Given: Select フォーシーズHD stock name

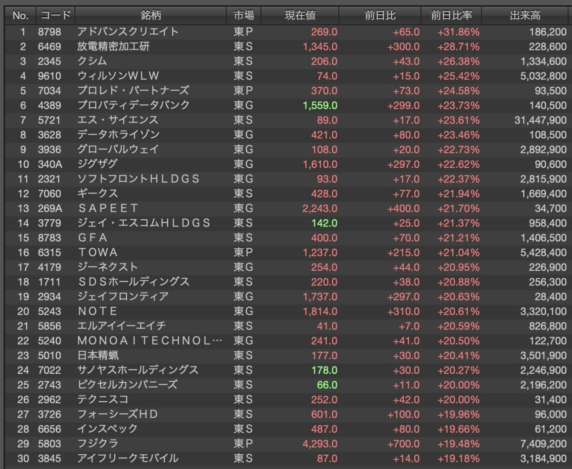Looking at the screenshot, I should tap(117, 414).
